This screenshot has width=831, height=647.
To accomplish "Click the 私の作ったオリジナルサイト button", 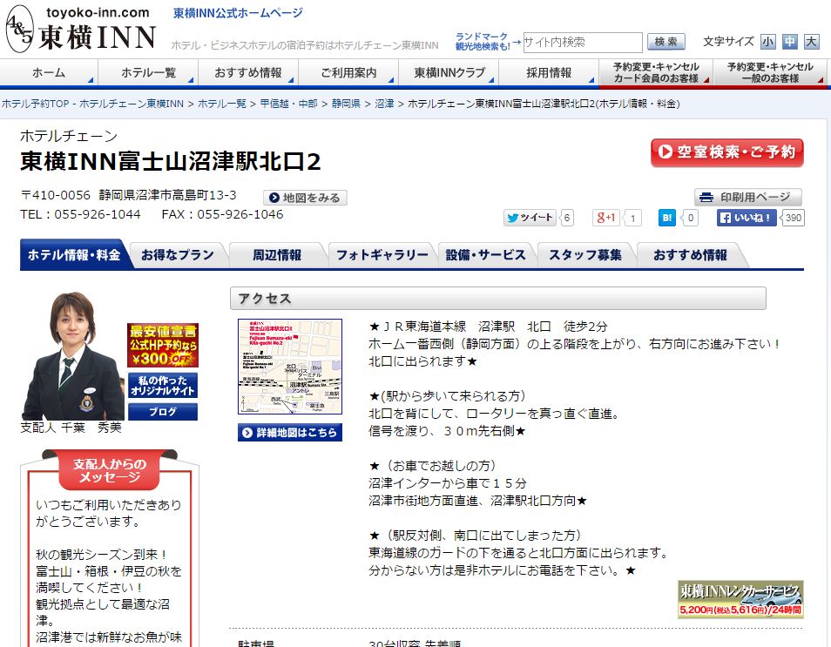I will 163,386.
